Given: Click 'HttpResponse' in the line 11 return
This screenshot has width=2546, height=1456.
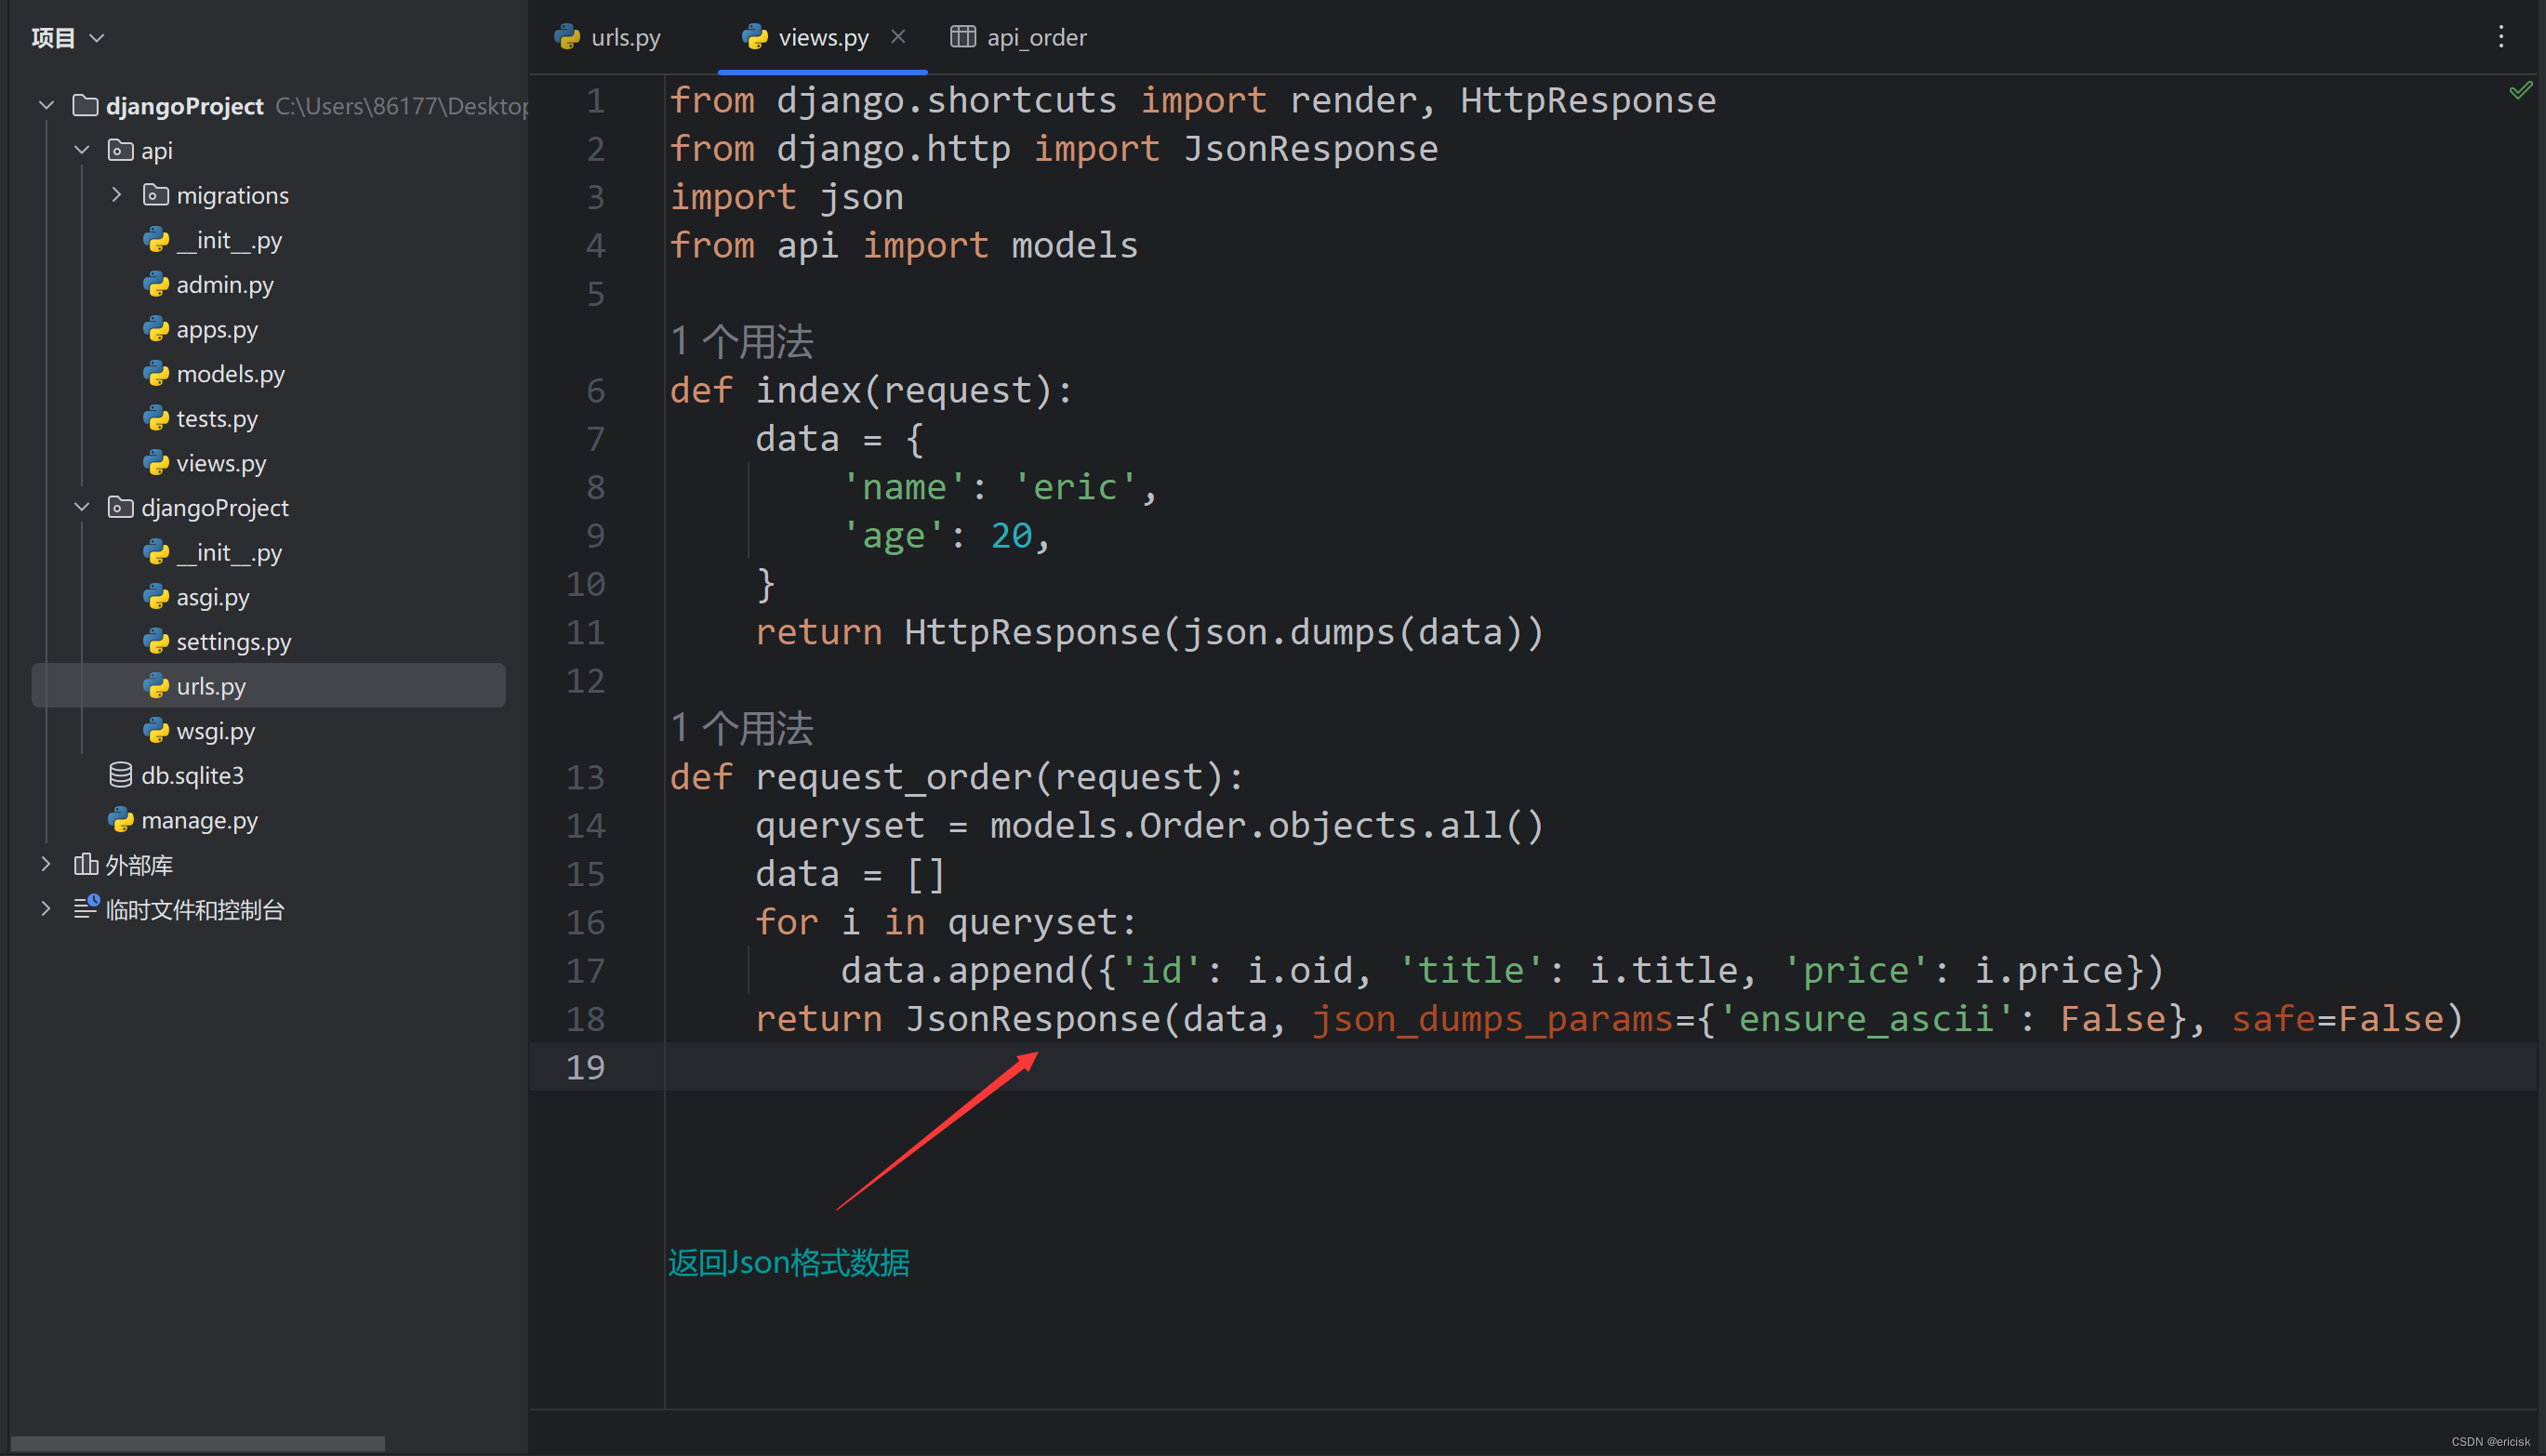Looking at the screenshot, I should 1032,632.
